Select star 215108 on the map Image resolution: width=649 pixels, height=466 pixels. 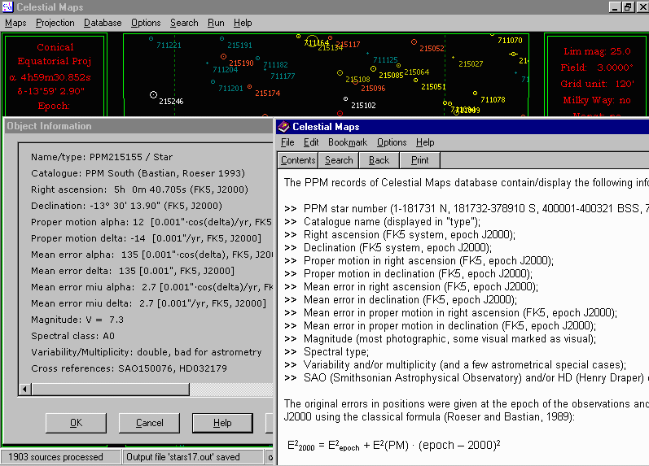340,72
